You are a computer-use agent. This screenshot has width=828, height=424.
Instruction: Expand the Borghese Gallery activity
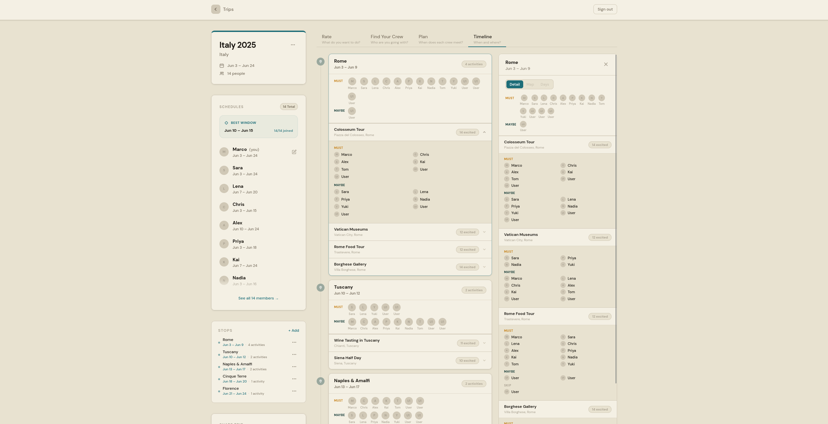(x=484, y=267)
